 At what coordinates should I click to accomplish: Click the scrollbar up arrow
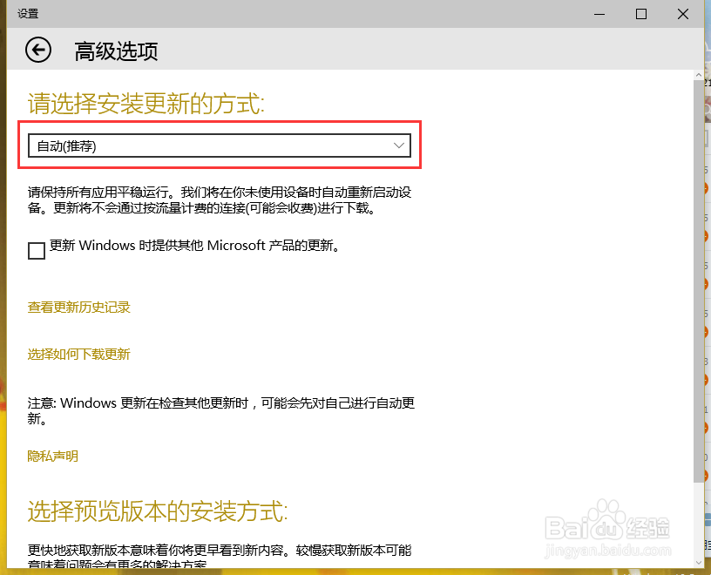pos(698,73)
